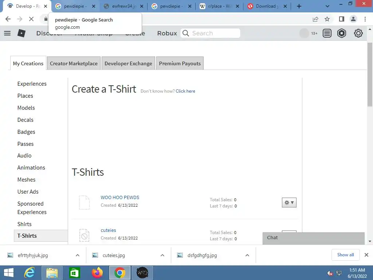Close the downloads bar

(x=366, y=255)
